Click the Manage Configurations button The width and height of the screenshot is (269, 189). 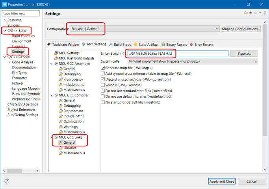(241, 29)
